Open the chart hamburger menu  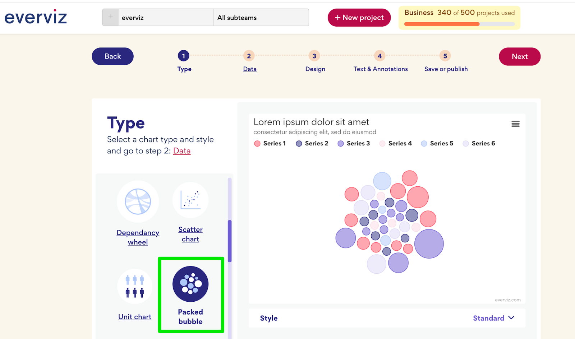pos(515,124)
